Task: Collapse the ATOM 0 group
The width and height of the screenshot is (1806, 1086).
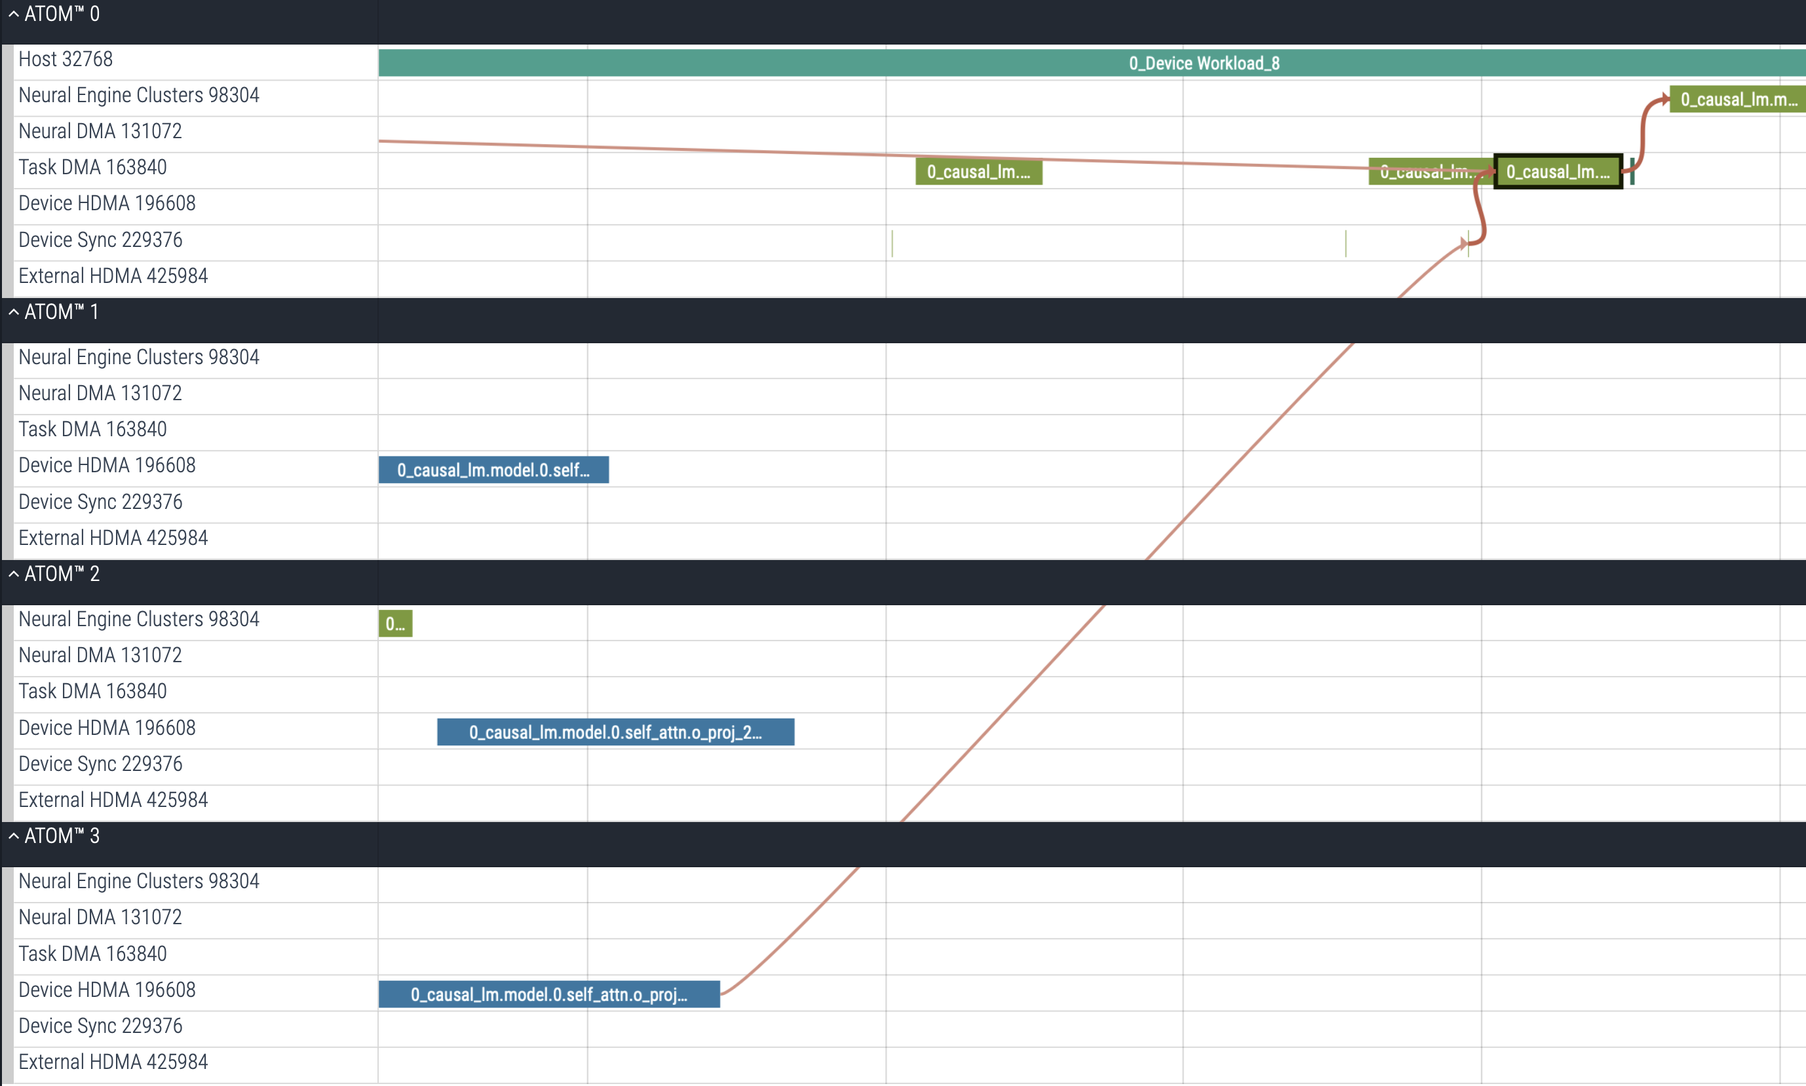Action: 13,14
